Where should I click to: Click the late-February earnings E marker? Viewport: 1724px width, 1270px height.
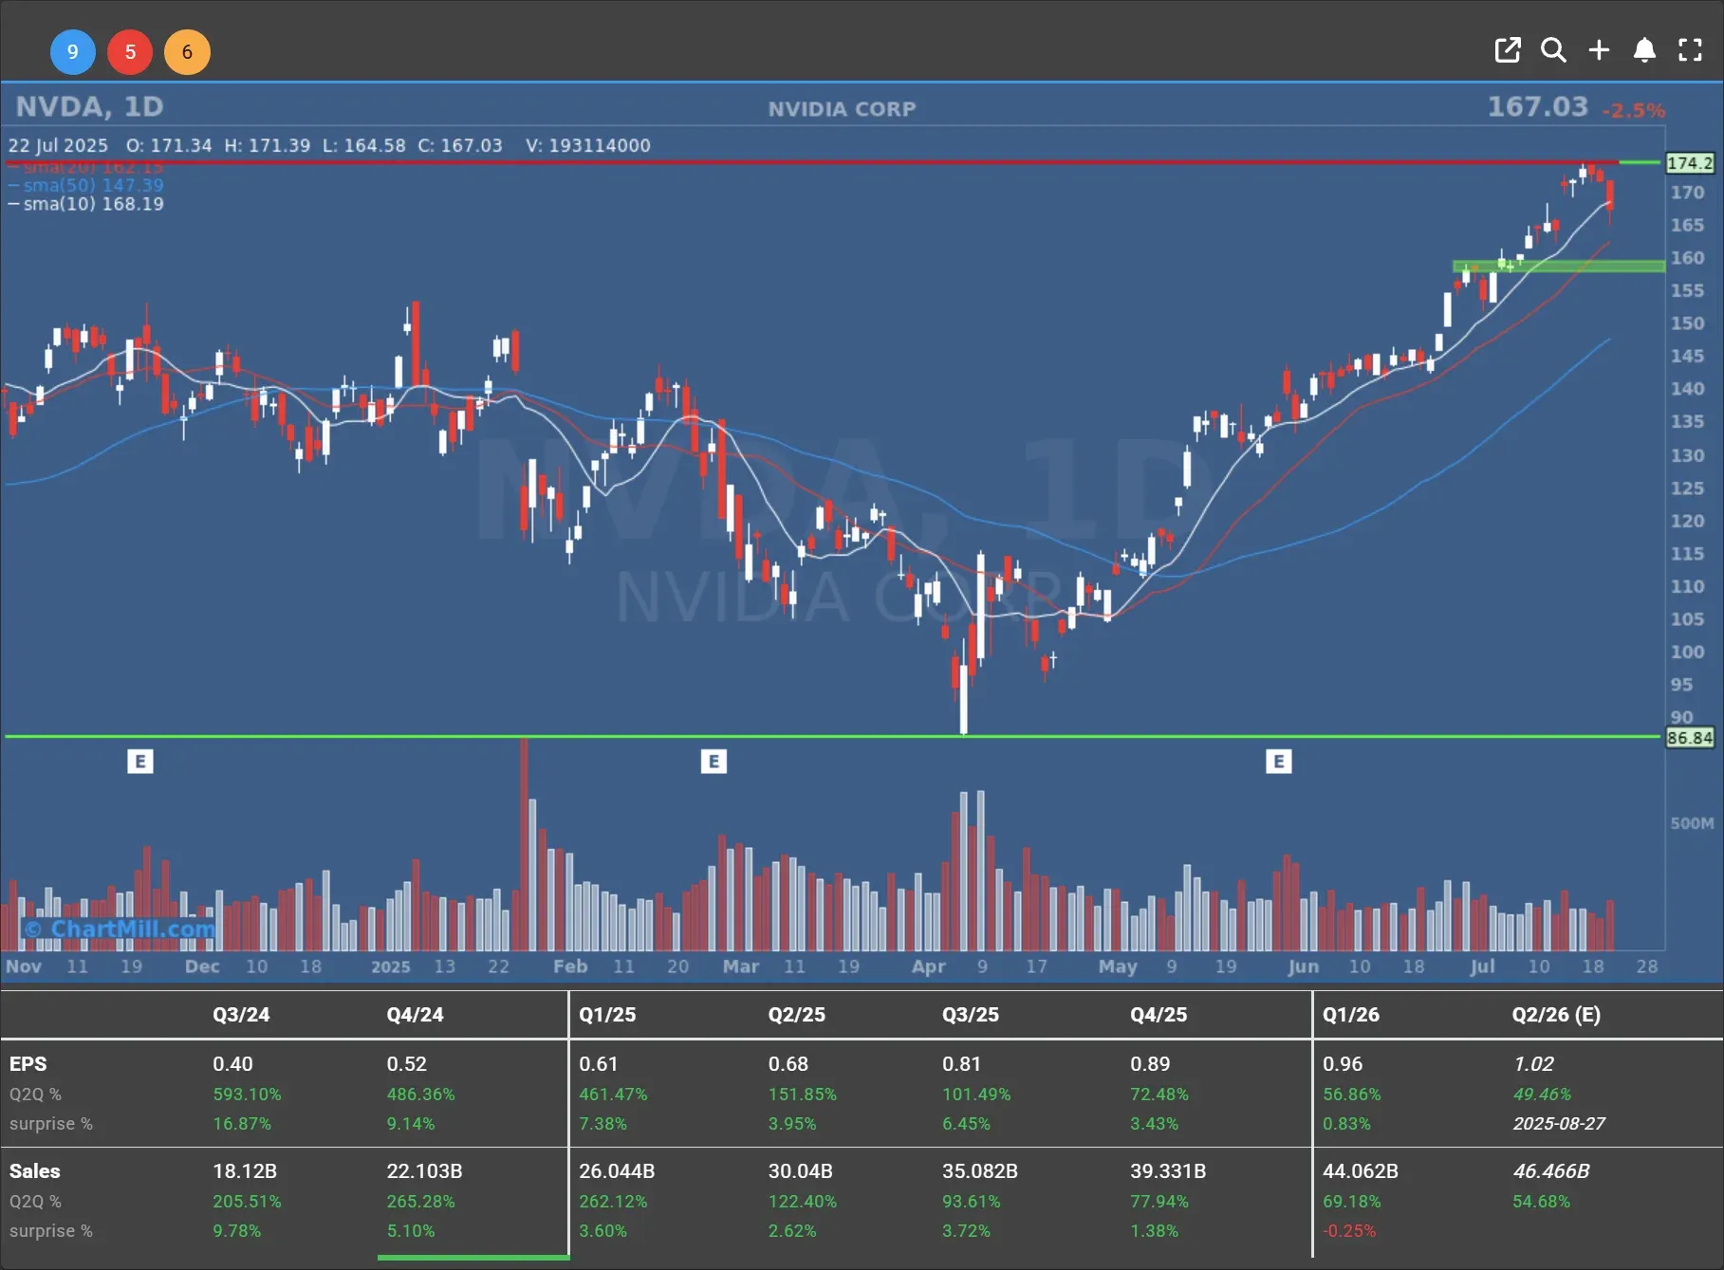714,761
